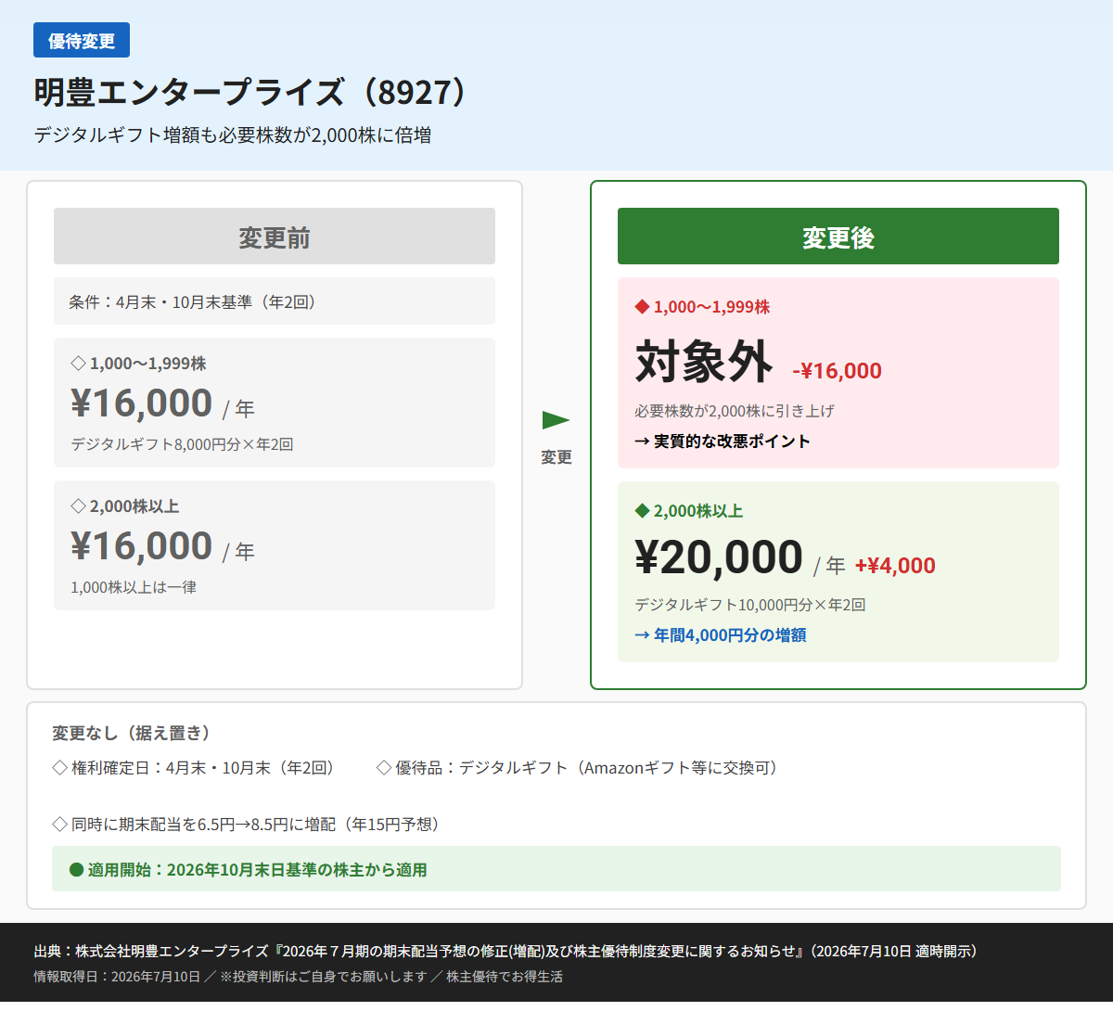
Task: Click the red -¥16,000 amount
Action: click(838, 371)
